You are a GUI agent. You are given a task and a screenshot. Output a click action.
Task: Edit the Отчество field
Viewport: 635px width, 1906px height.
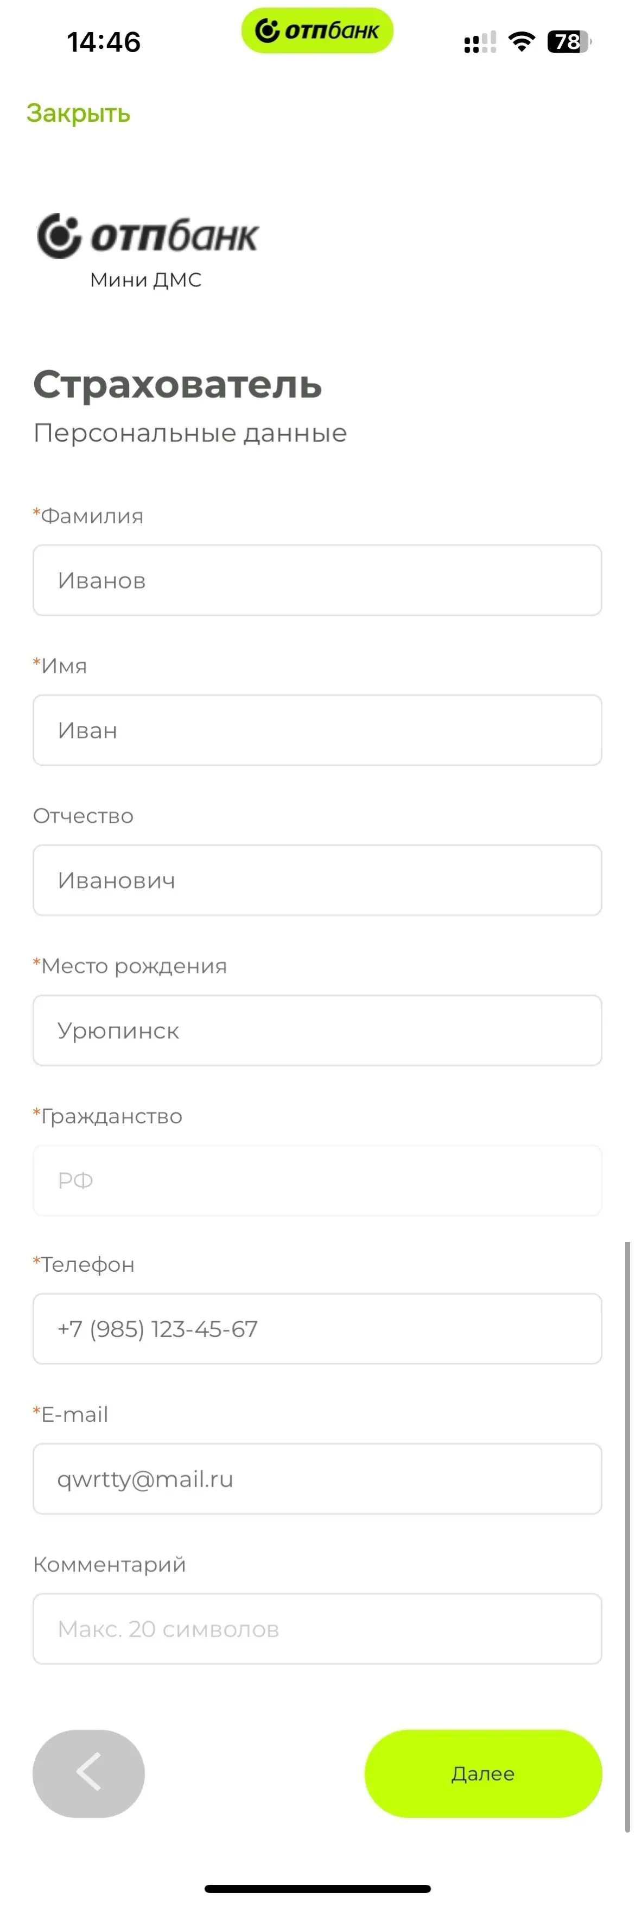pyautogui.click(x=317, y=880)
